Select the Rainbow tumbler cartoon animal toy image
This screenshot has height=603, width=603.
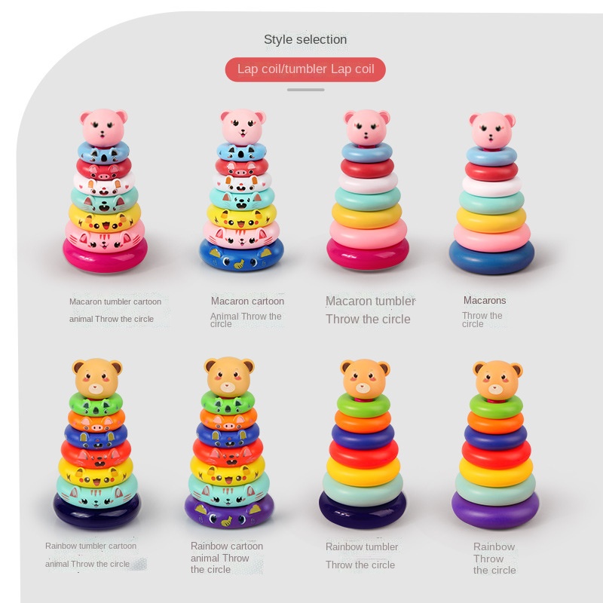[97, 444]
